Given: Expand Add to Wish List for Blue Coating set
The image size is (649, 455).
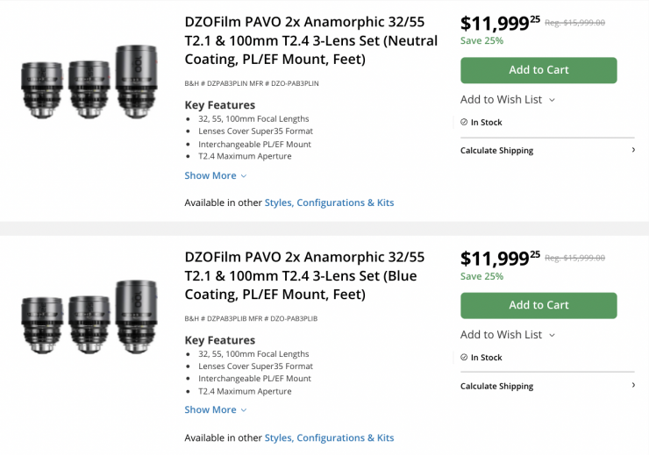Looking at the screenshot, I should point(507,334).
